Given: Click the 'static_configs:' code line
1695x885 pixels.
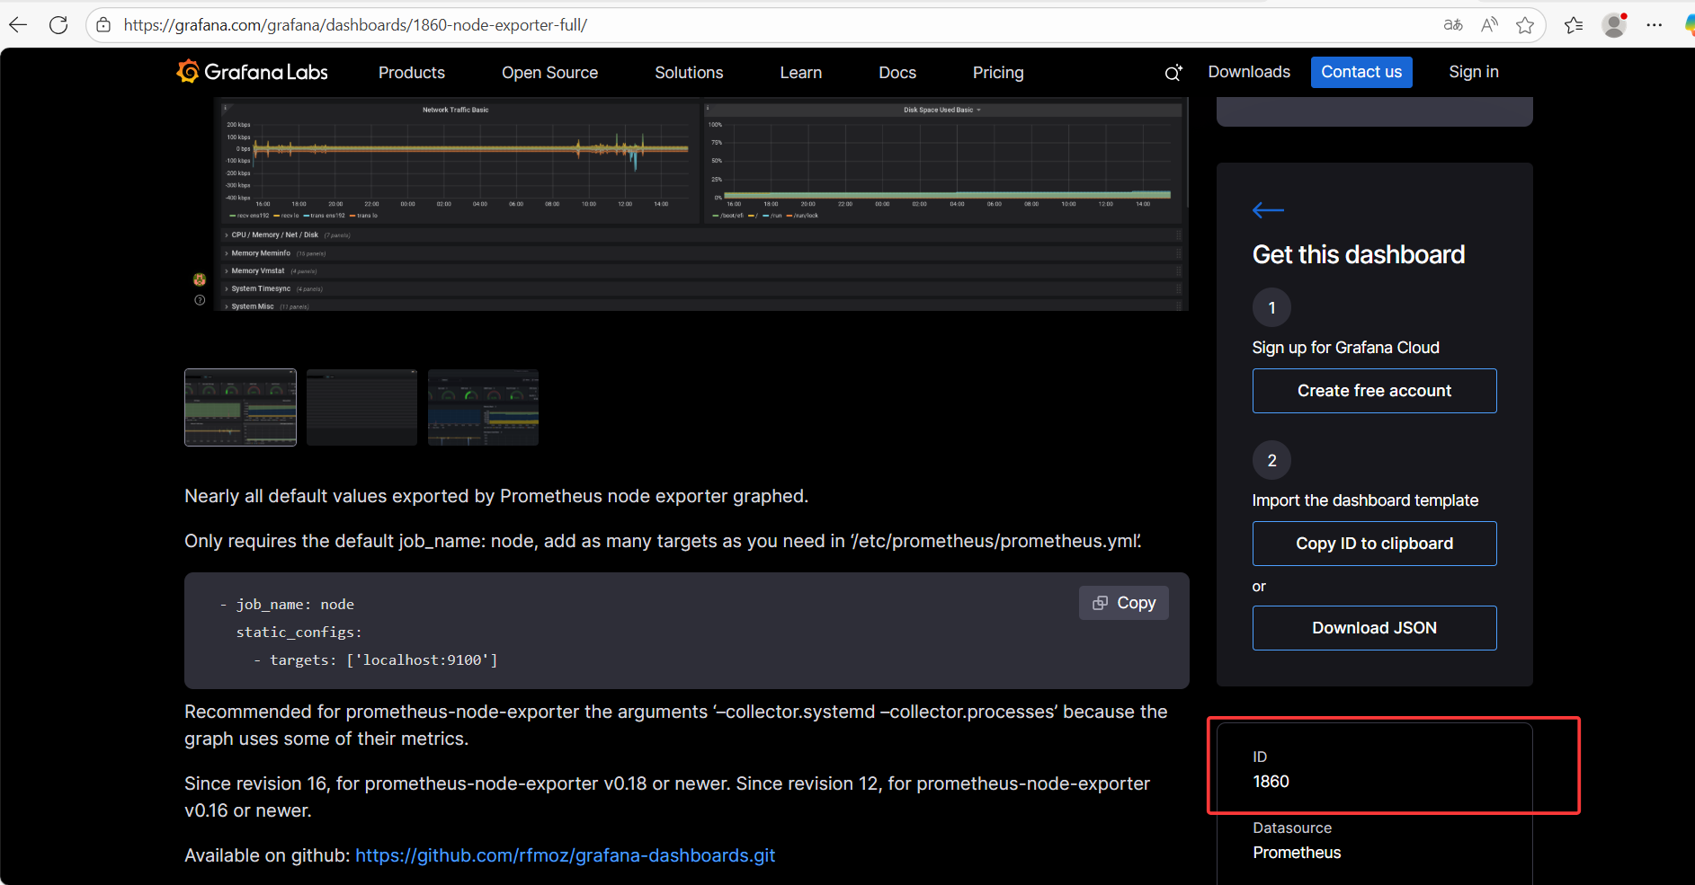Looking at the screenshot, I should point(299,633).
